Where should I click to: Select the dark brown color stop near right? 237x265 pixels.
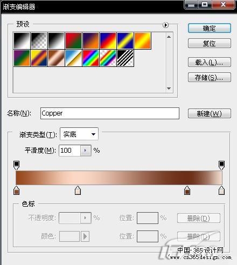pyautogui.click(x=187, y=191)
